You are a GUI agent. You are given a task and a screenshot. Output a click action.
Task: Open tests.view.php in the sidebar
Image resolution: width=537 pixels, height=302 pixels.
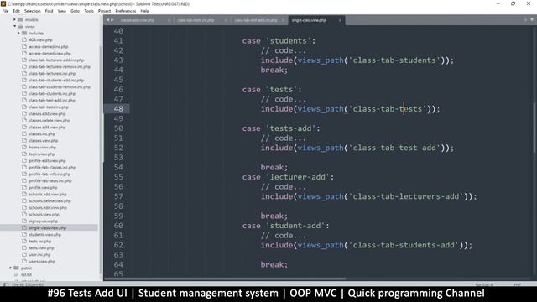[x=41, y=247]
